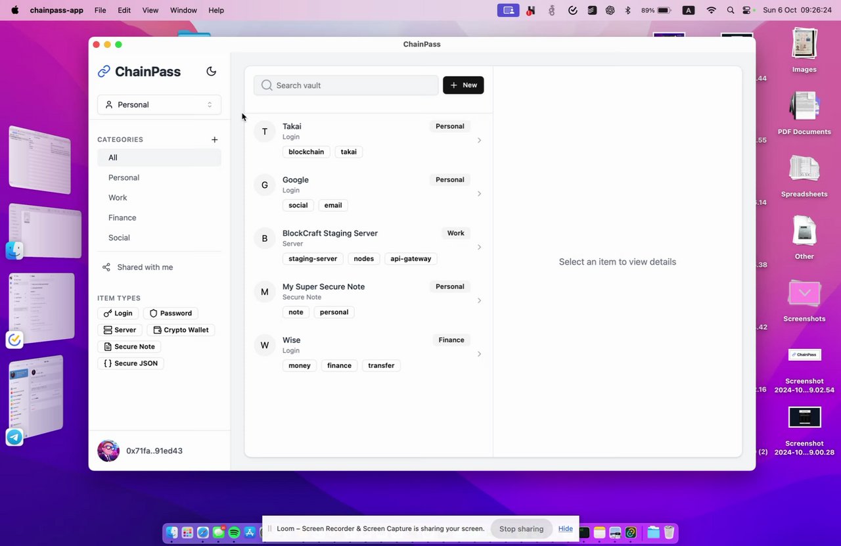Screen dimensions: 841x546
Task: Click the social tag on Google
Action: 298,205
